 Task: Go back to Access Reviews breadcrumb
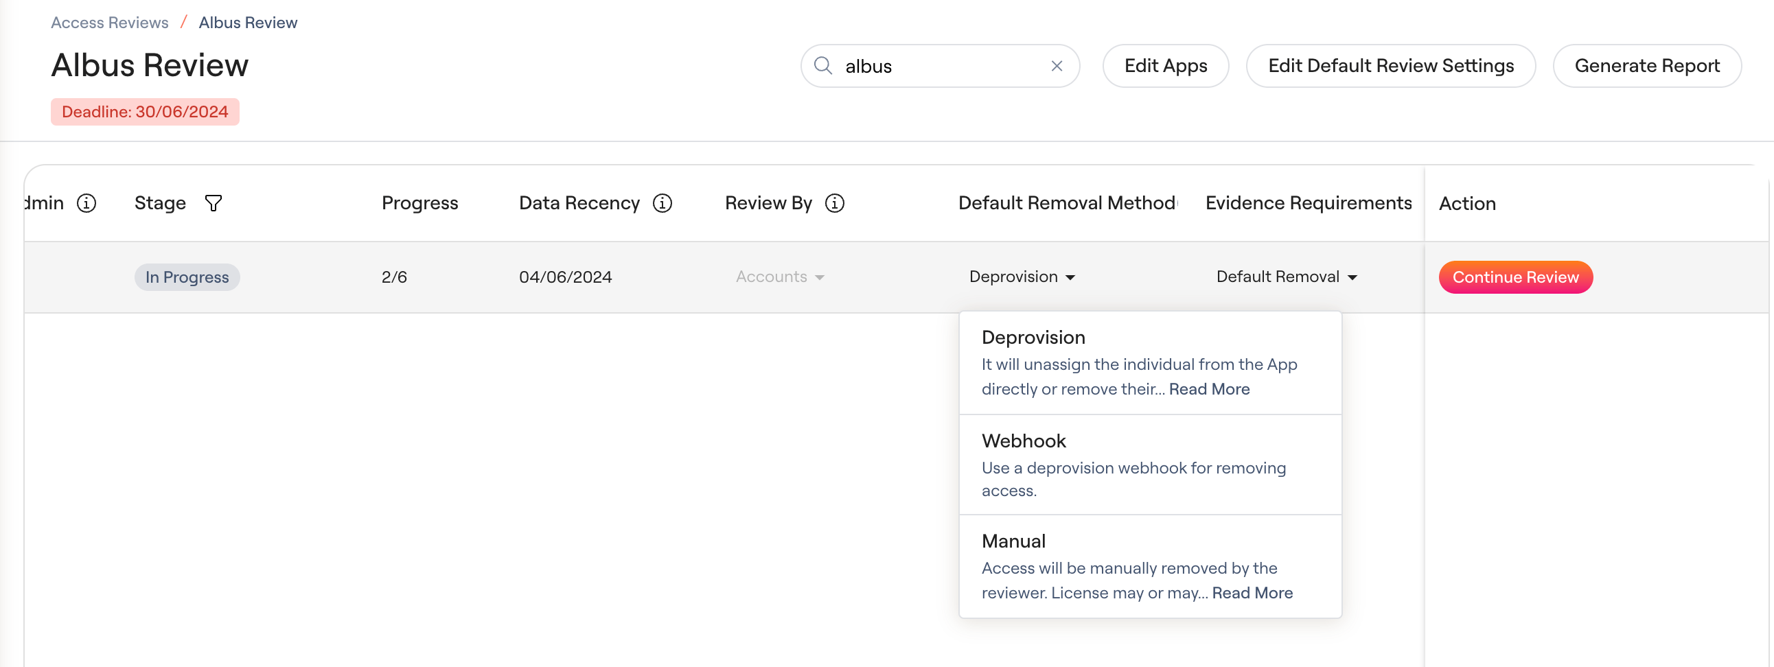click(109, 23)
